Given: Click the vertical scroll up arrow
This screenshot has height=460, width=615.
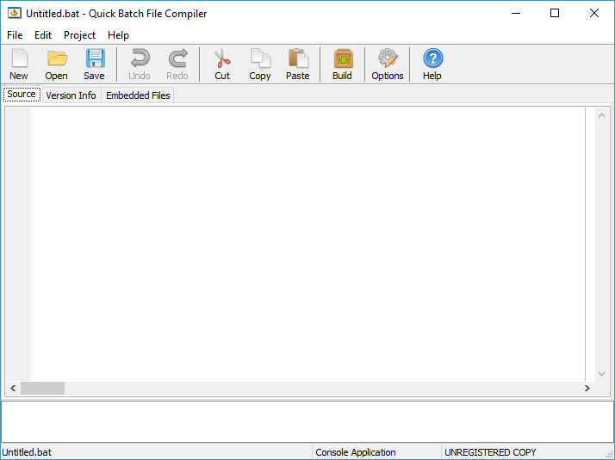Looking at the screenshot, I should click(x=601, y=115).
